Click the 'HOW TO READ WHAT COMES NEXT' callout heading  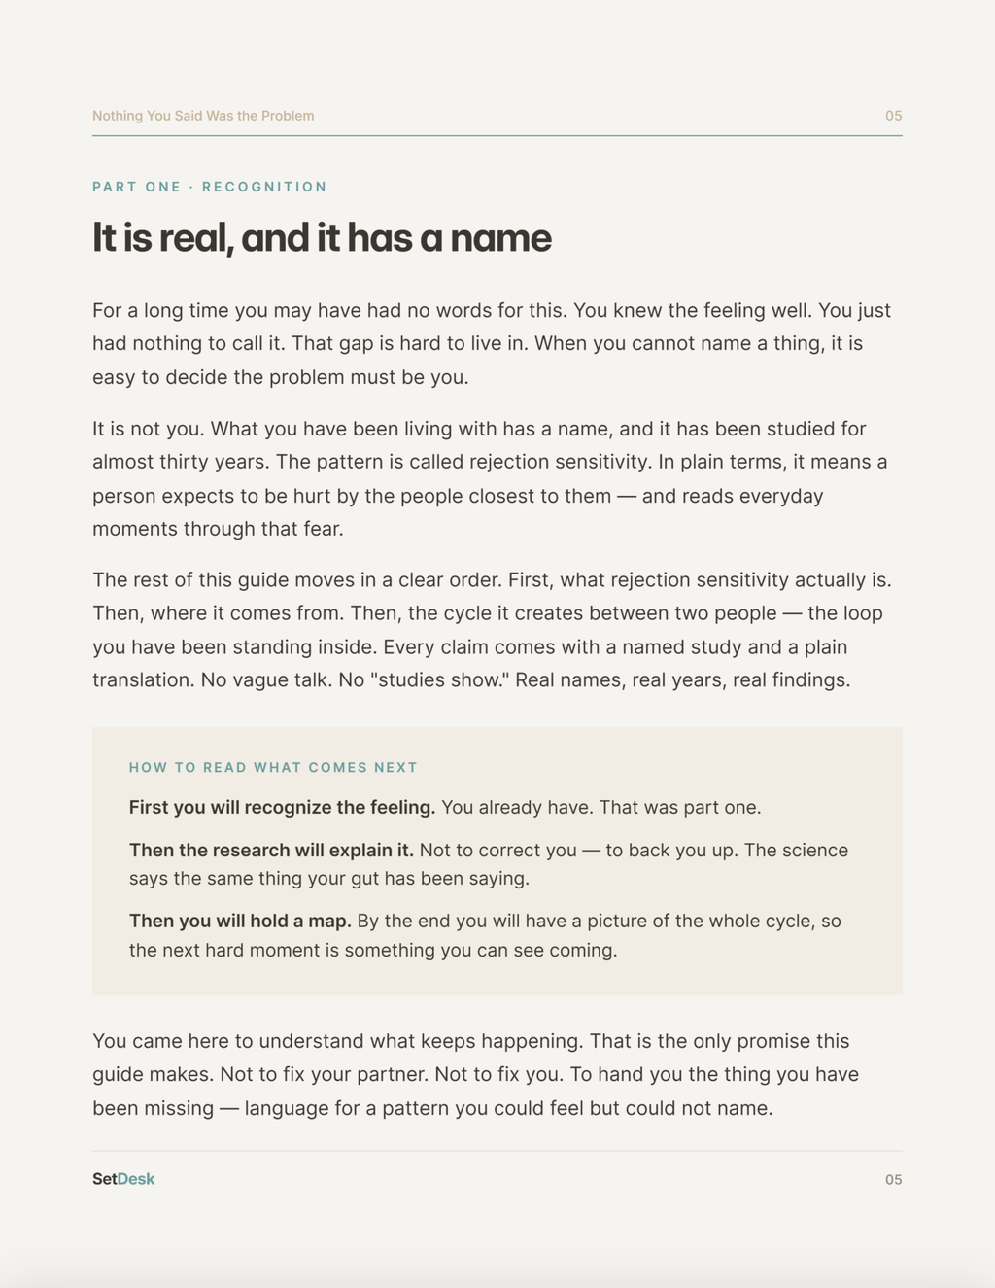coord(273,768)
